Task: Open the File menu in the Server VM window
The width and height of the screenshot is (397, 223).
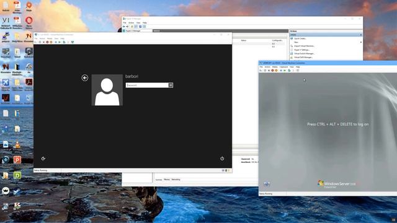Action: point(261,67)
